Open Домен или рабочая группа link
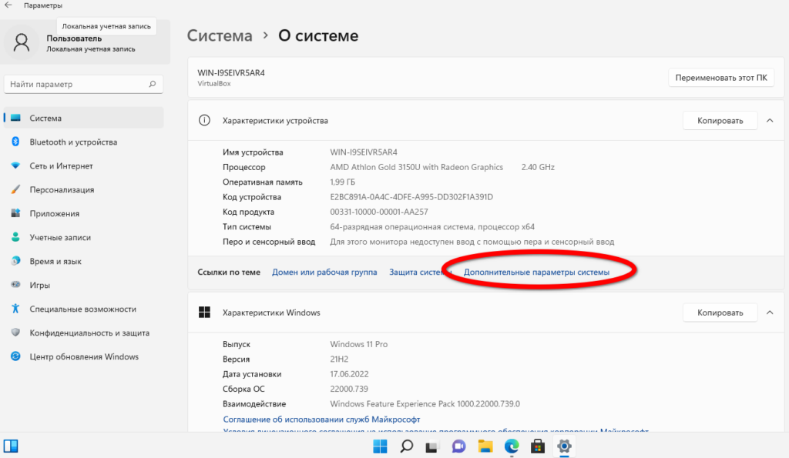The width and height of the screenshot is (789, 458). click(324, 272)
